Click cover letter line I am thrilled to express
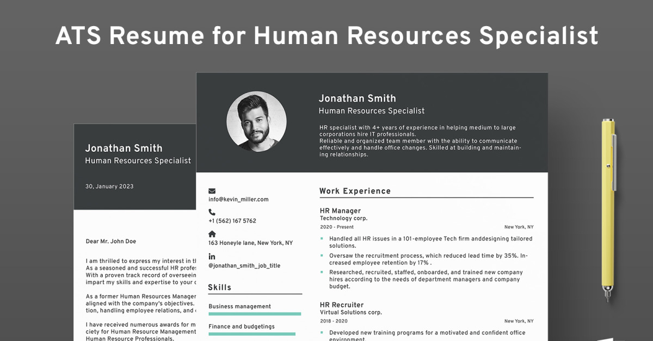This screenshot has height=341, width=653. tap(140, 261)
